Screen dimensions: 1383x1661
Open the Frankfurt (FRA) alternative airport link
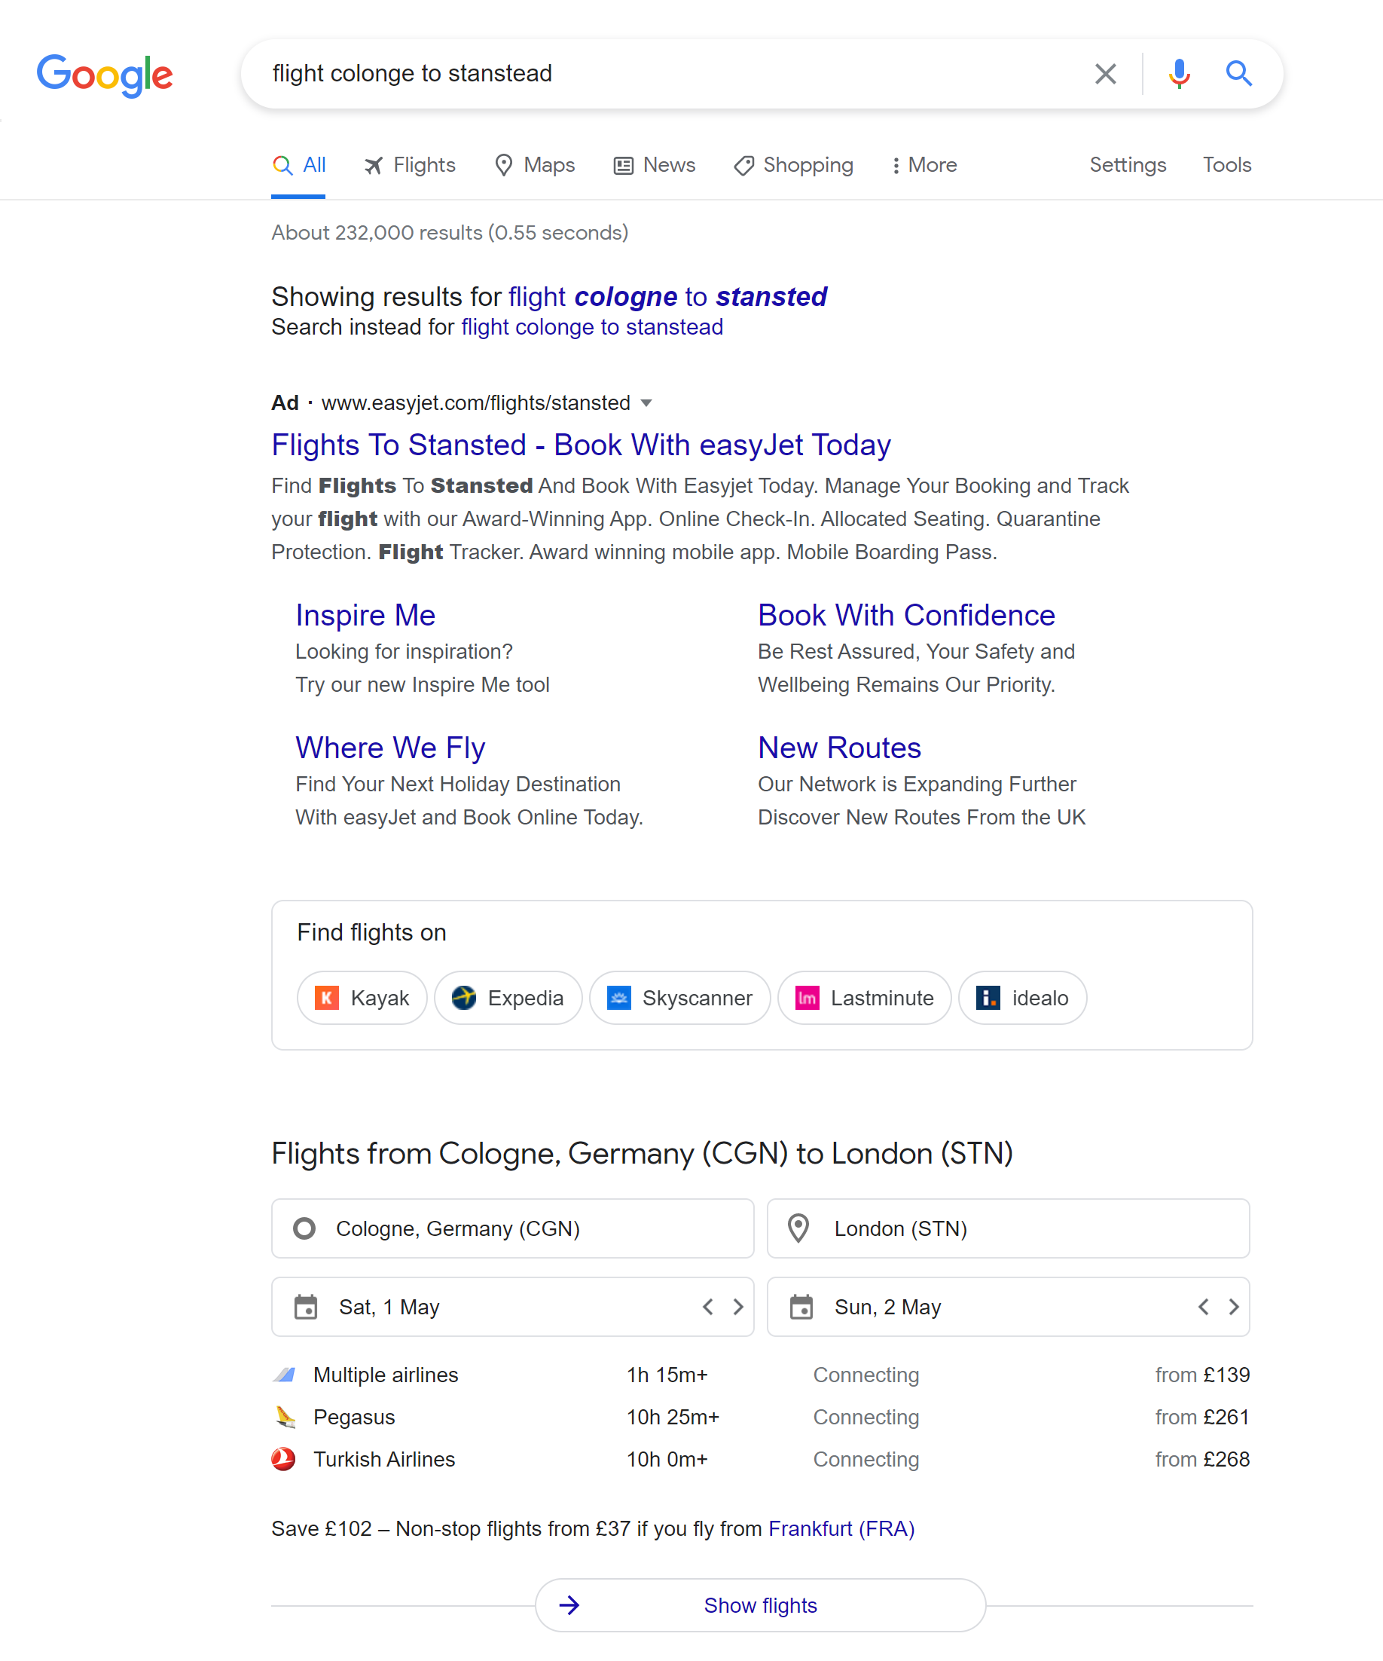(841, 1529)
